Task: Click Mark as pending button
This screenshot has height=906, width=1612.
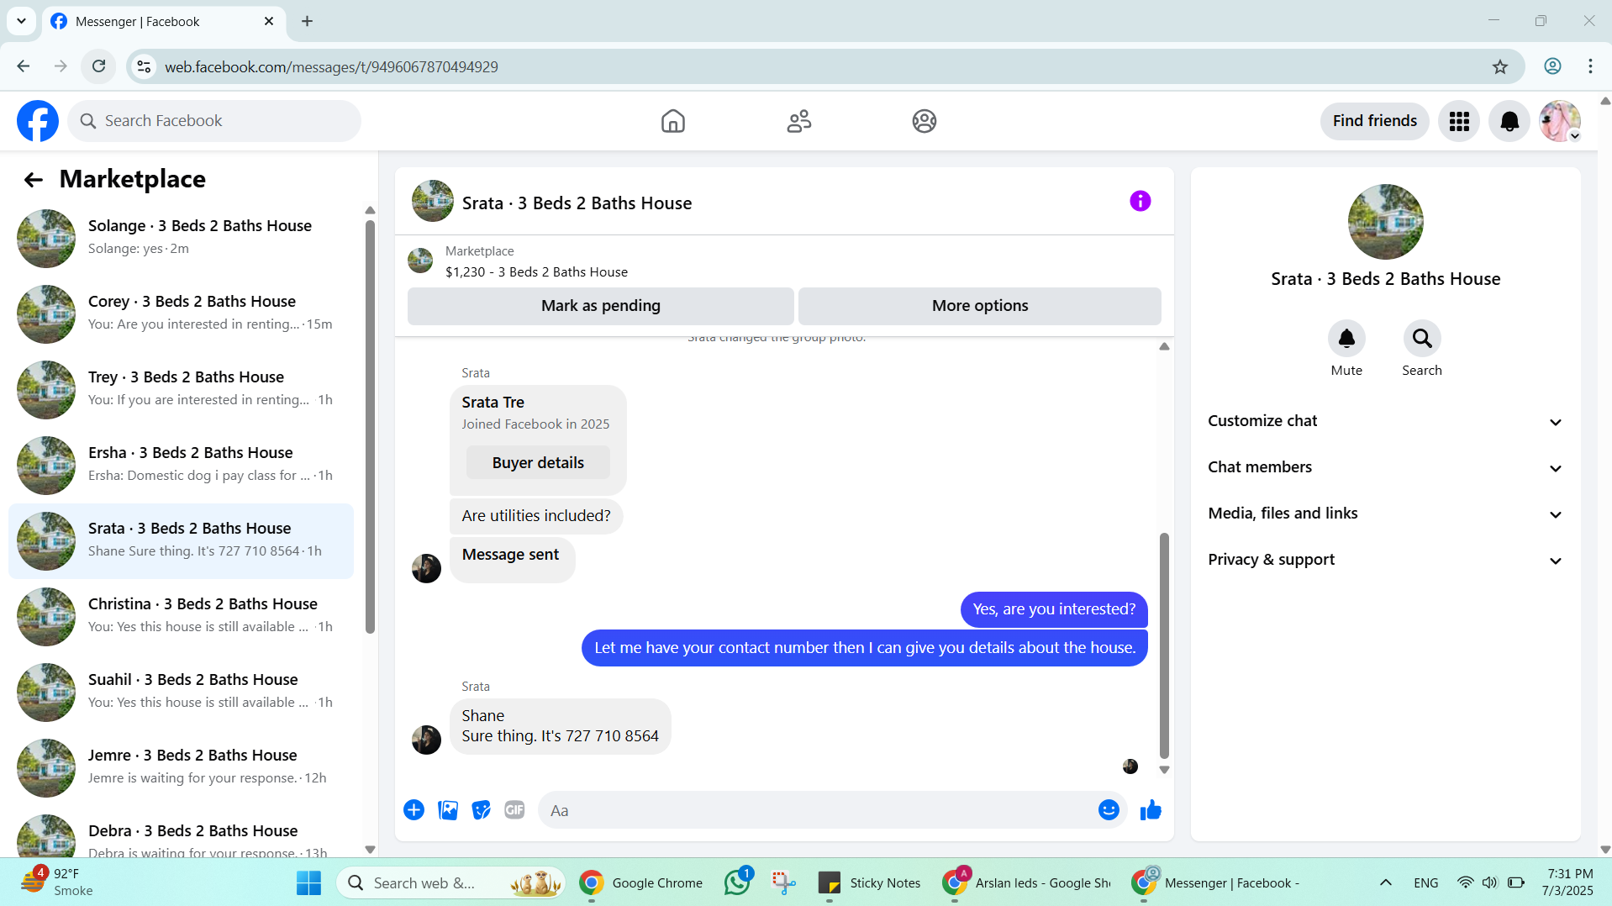Action: [600, 306]
